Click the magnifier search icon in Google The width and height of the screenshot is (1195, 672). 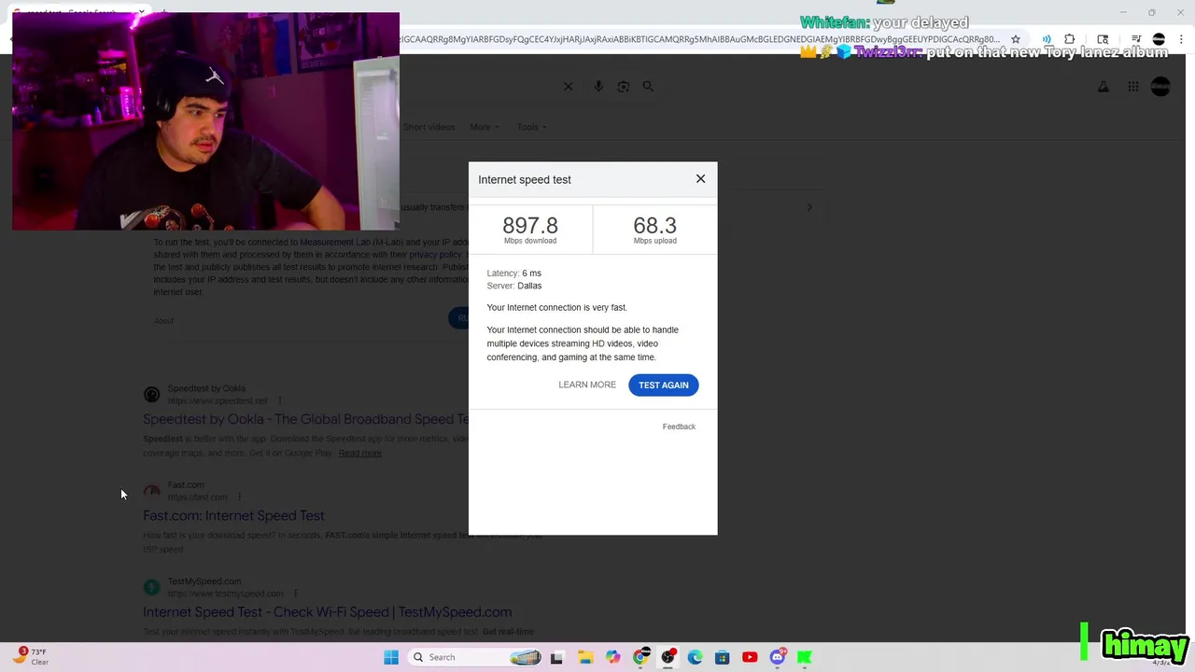point(648,87)
